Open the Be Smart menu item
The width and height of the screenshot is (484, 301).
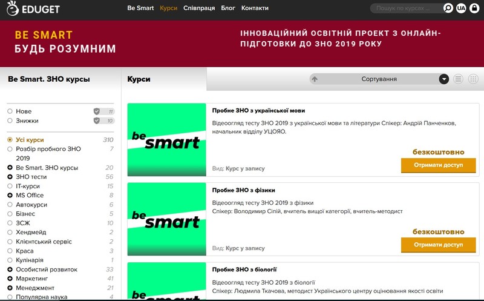(140, 8)
